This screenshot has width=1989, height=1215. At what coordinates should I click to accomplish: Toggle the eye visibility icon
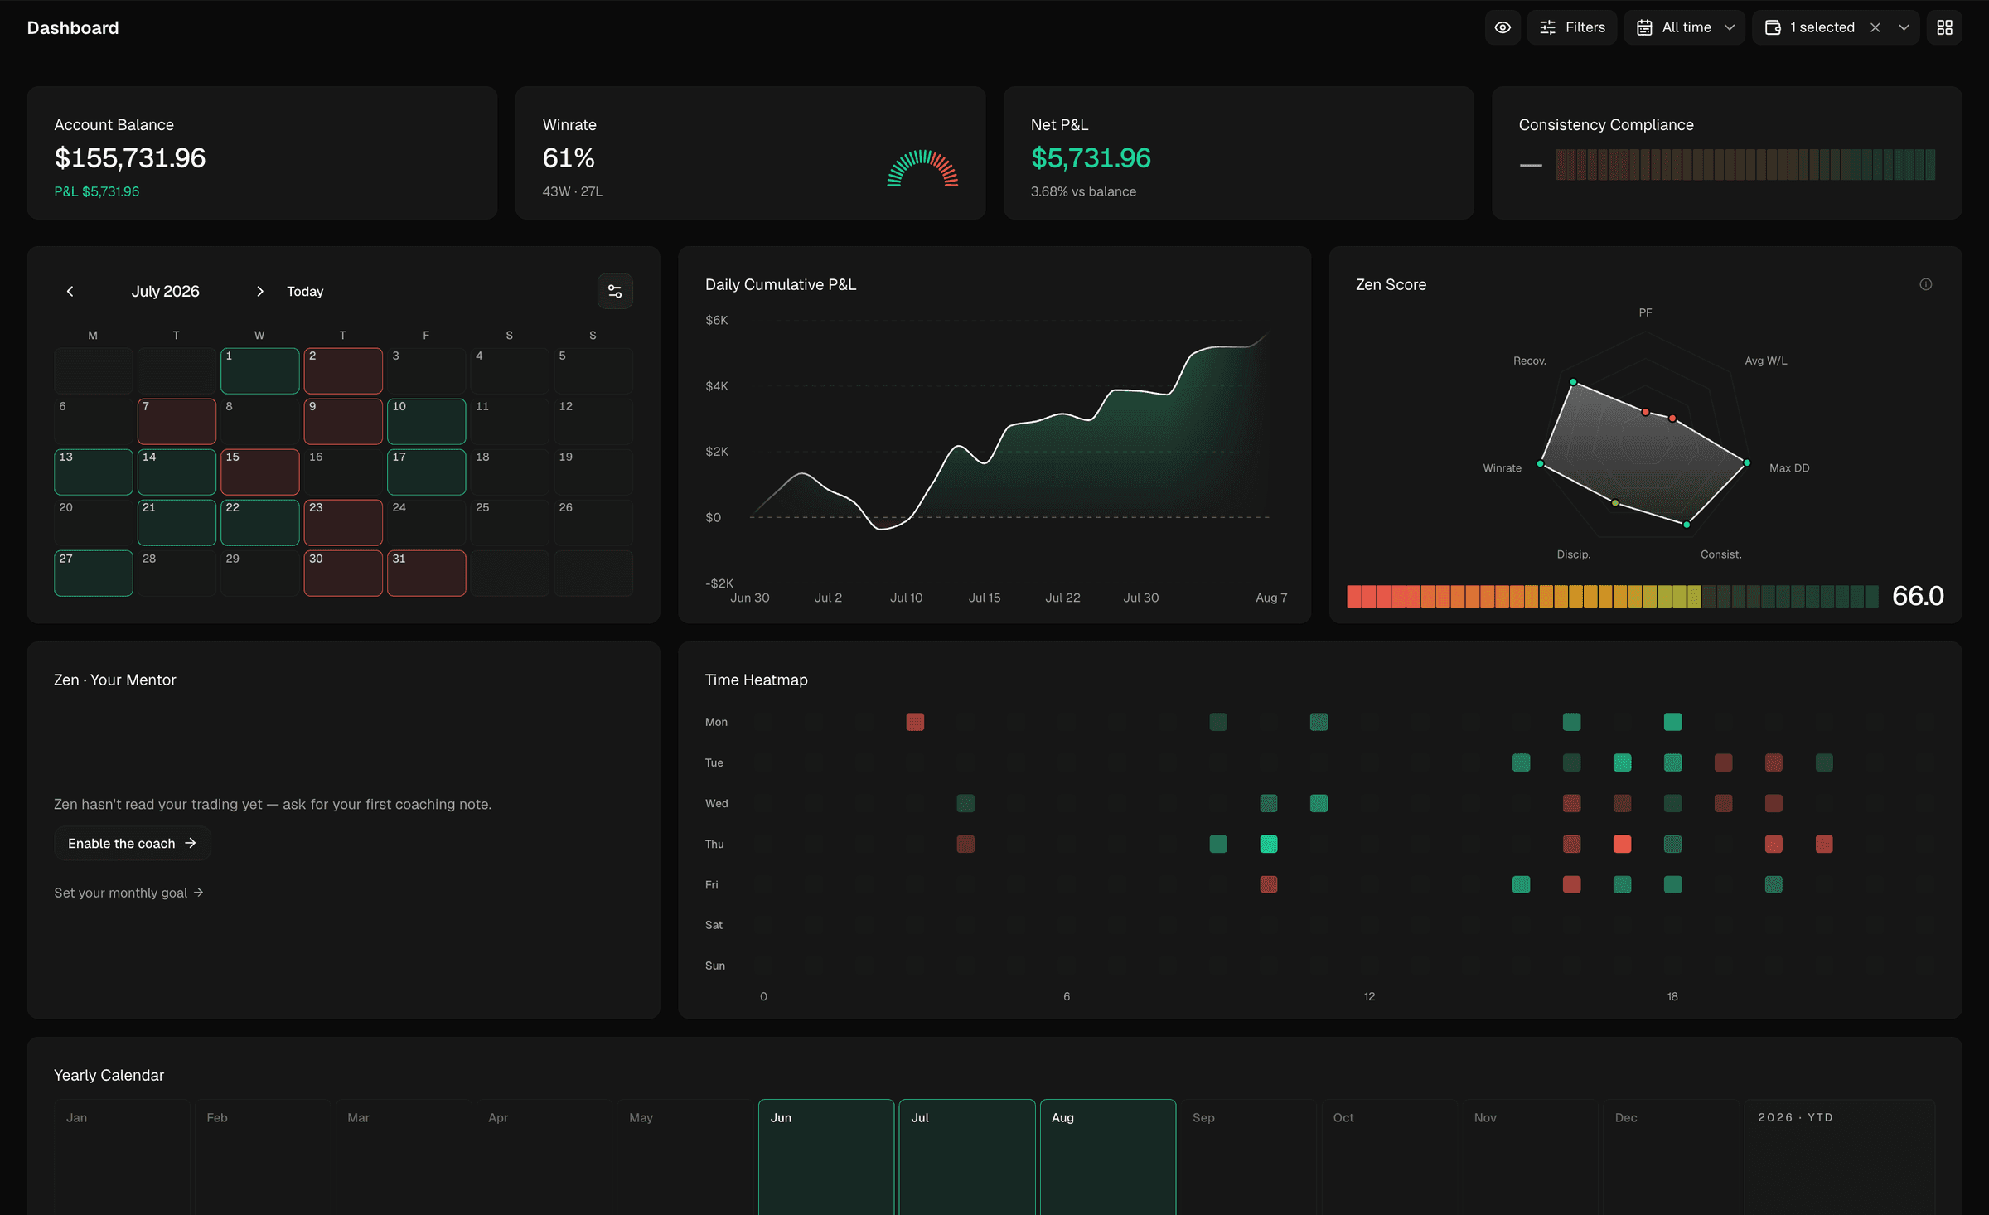pos(1503,27)
